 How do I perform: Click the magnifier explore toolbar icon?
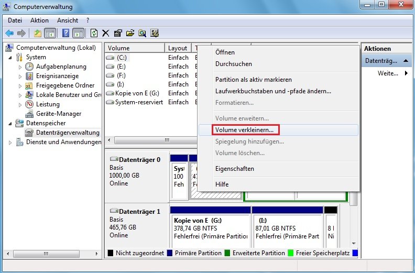(x=142, y=34)
